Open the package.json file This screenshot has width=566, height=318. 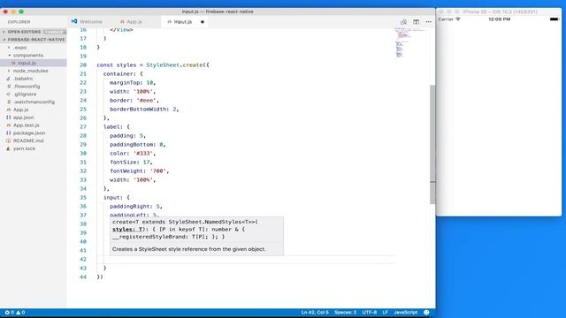[29, 132]
